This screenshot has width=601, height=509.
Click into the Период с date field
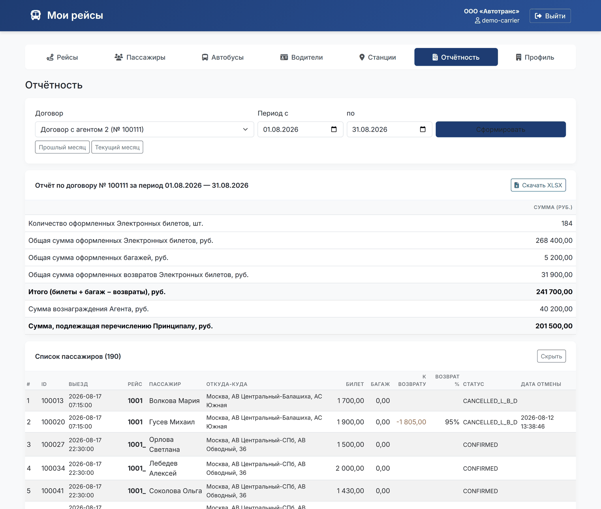point(300,129)
